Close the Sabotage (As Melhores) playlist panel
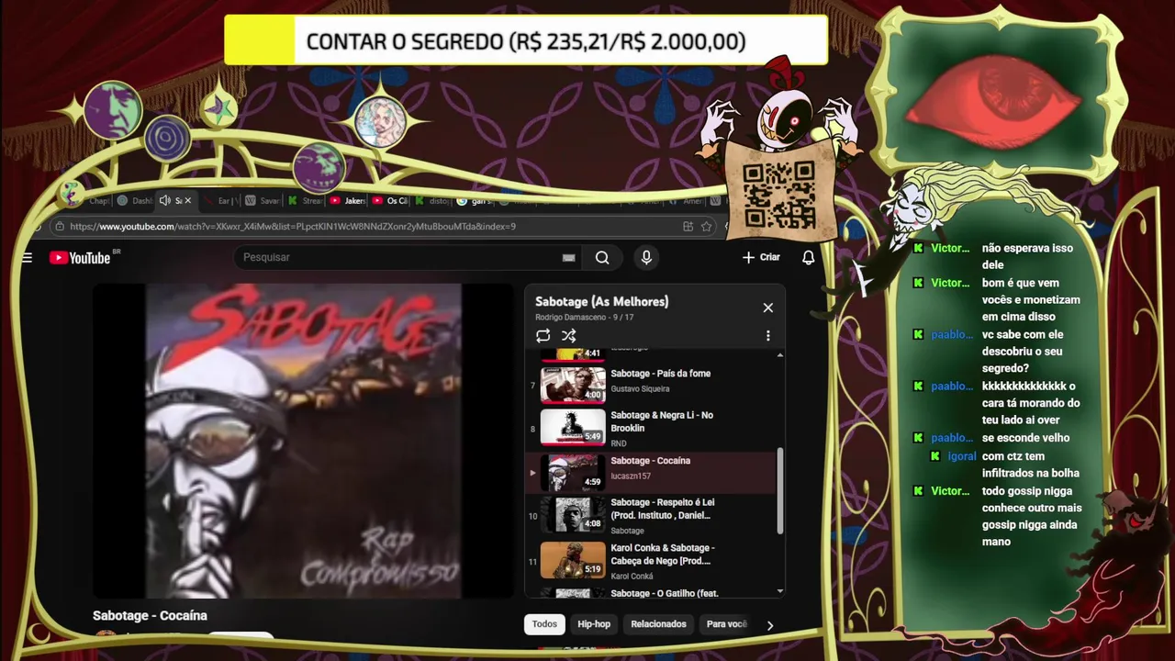Viewport: 1175px width, 661px height. point(768,308)
